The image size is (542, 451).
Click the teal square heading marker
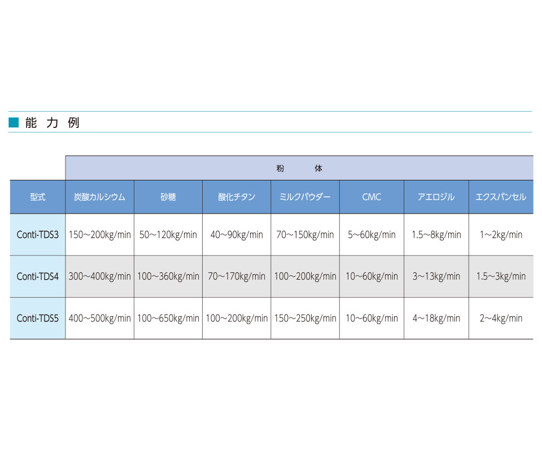click(x=14, y=122)
